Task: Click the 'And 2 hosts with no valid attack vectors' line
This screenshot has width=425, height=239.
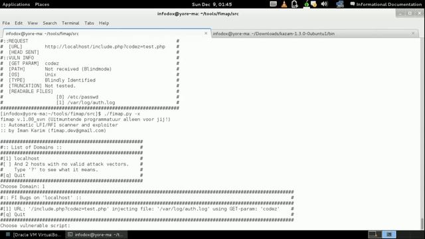Action: pyautogui.click(x=64, y=164)
